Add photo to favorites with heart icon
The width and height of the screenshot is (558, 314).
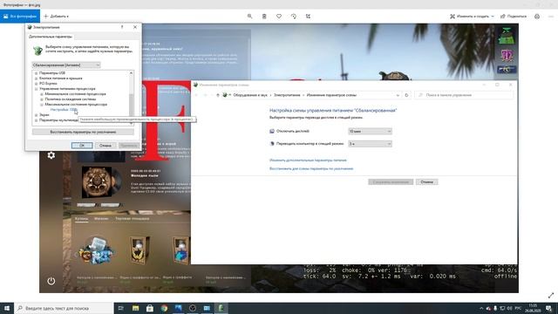click(279, 17)
